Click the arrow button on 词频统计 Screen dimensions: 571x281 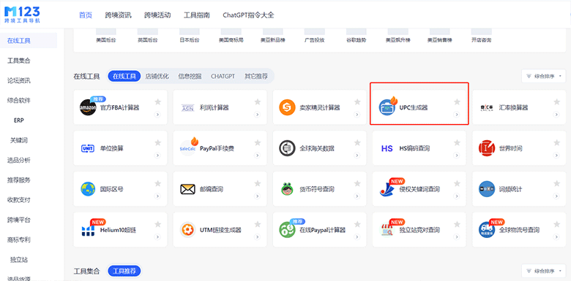tap(556, 196)
